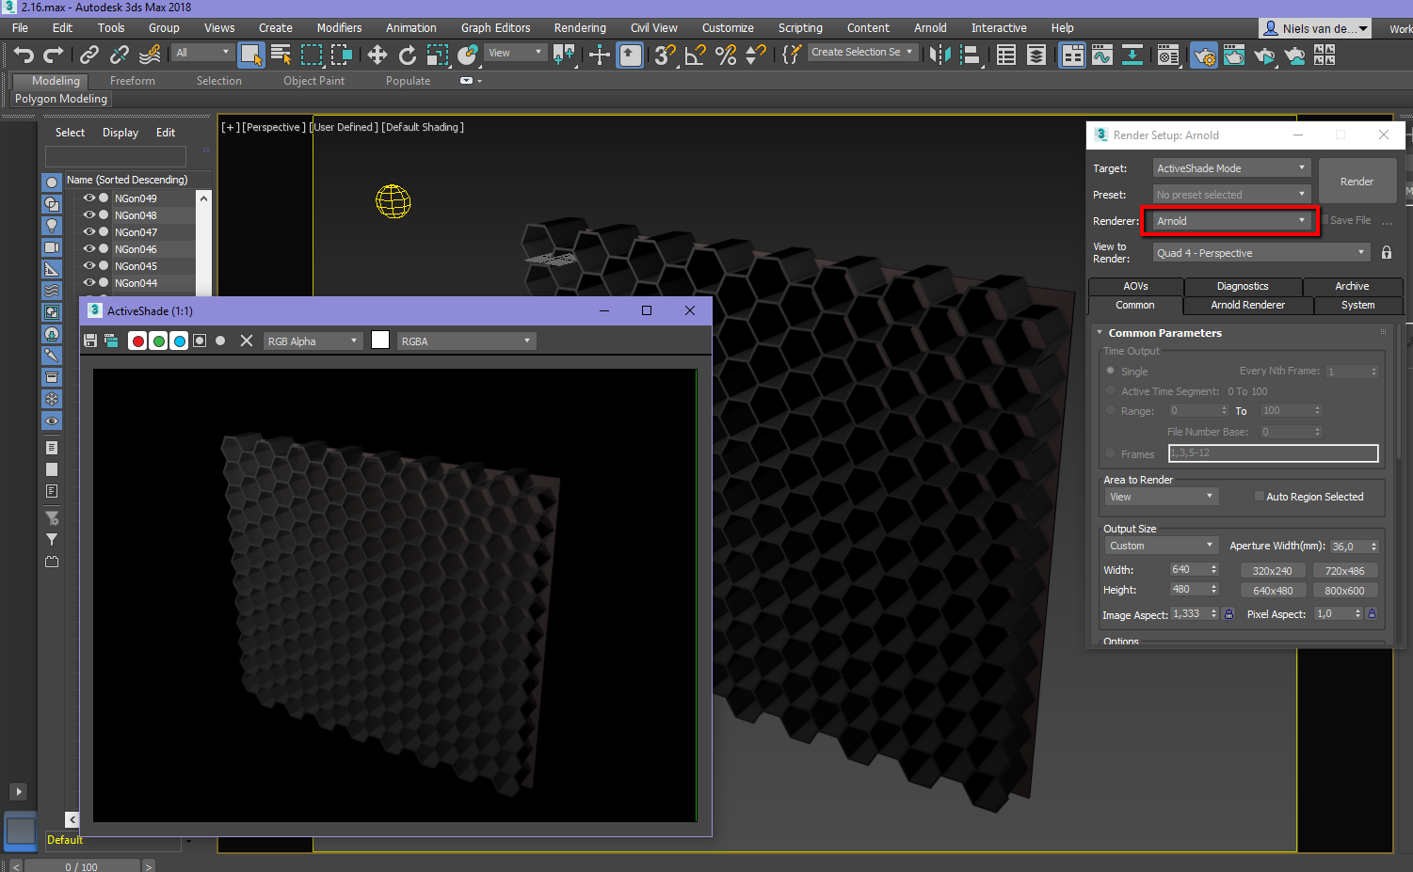Choose the 800x600 output size preset
Image resolution: width=1413 pixels, height=872 pixels.
point(1344,591)
